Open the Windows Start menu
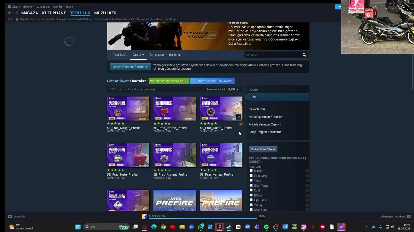This screenshot has width=414, height=232. point(78,227)
